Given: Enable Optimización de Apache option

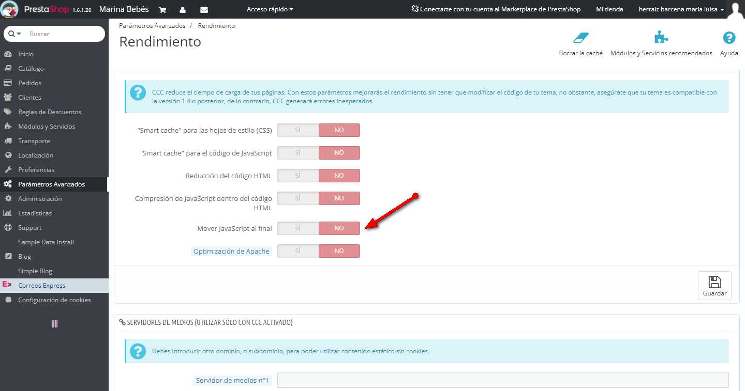Looking at the screenshot, I should click(298, 251).
